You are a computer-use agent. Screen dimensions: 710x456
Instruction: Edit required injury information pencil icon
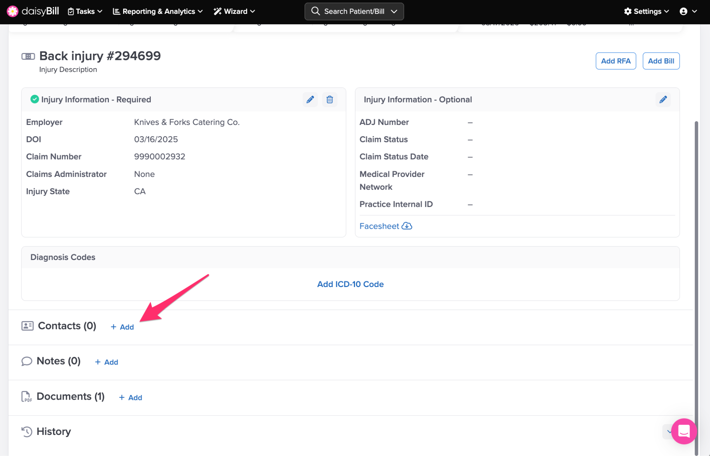click(x=310, y=100)
